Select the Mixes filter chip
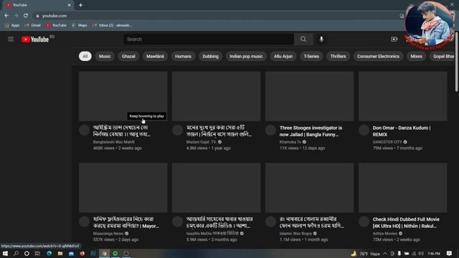 416,56
